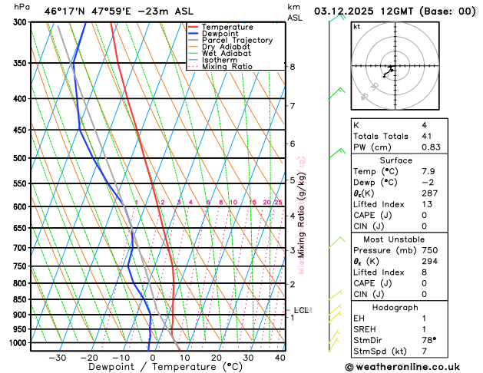This screenshot has width=483, height=373.
Task: Click the light green wind barb near 700 hPa
Action: coord(334,243)
